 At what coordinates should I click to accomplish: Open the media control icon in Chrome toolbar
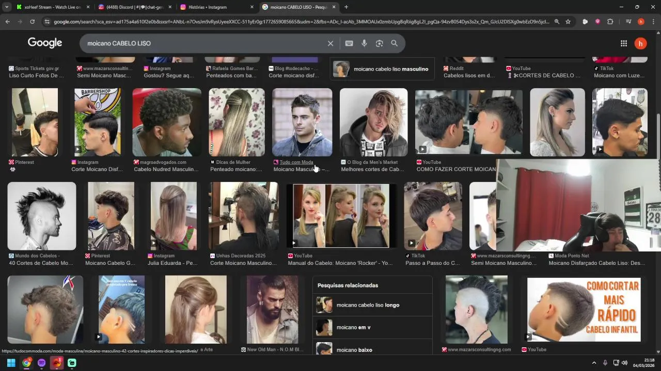[628, 22]
